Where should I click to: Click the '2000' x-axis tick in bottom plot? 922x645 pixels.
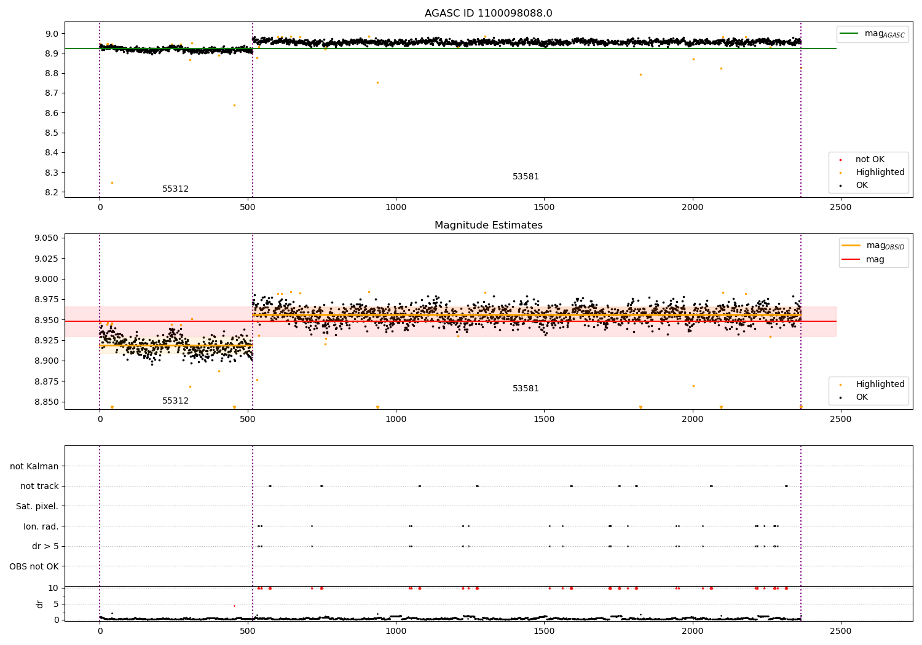click(693, 631)
